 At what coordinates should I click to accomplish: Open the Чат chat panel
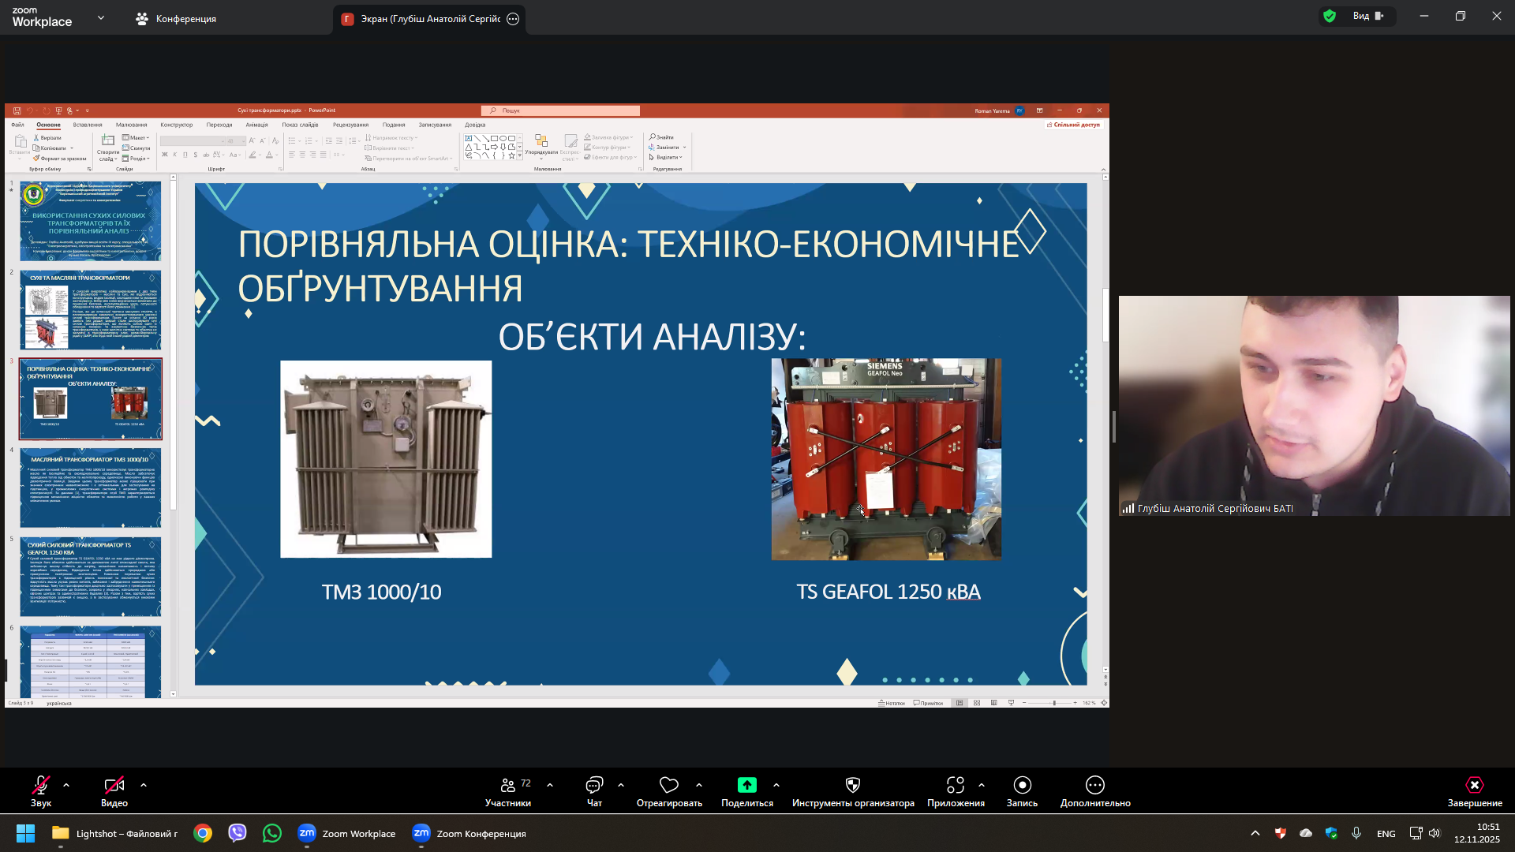594,785
